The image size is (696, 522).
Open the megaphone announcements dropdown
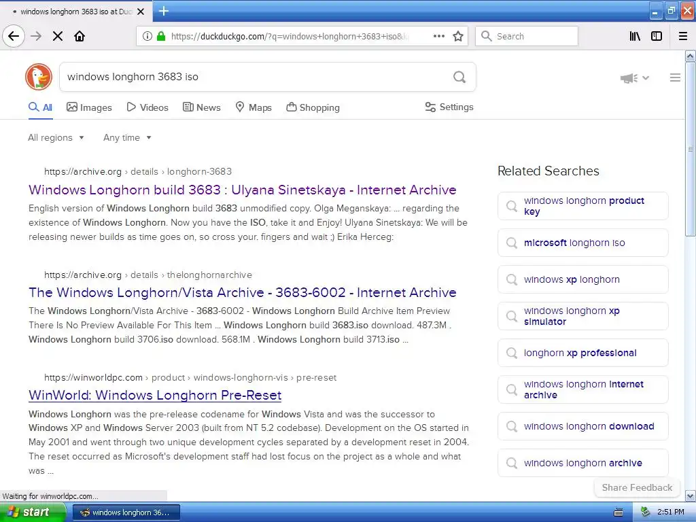[x=635, y=78]
